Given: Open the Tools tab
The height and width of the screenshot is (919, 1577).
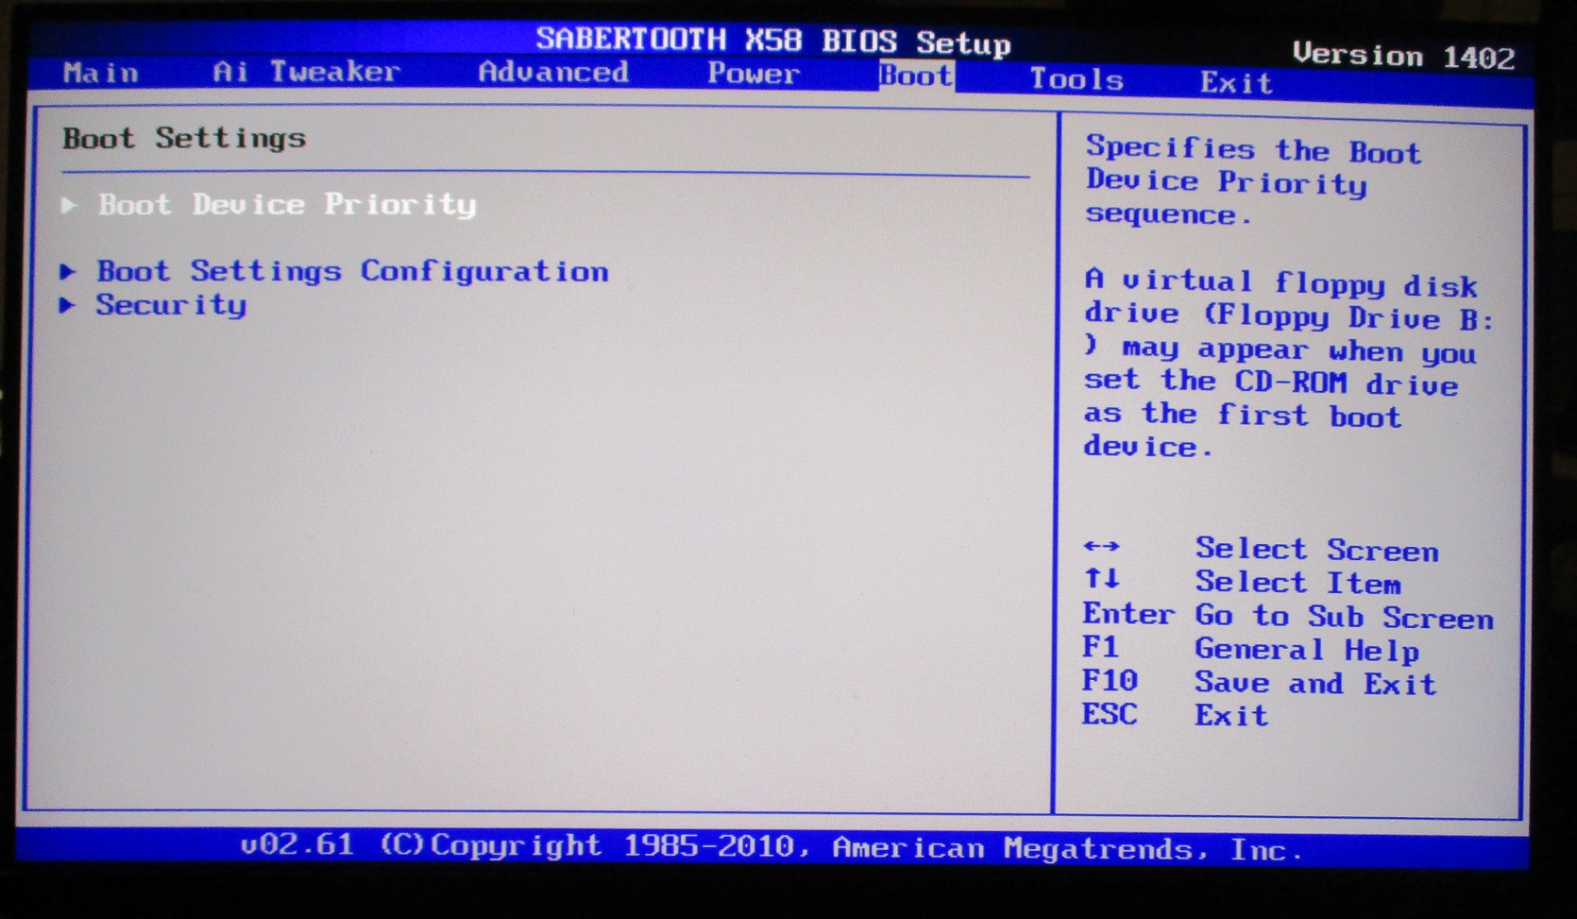Looking at the screenshot, I should tap(1077, 79).
